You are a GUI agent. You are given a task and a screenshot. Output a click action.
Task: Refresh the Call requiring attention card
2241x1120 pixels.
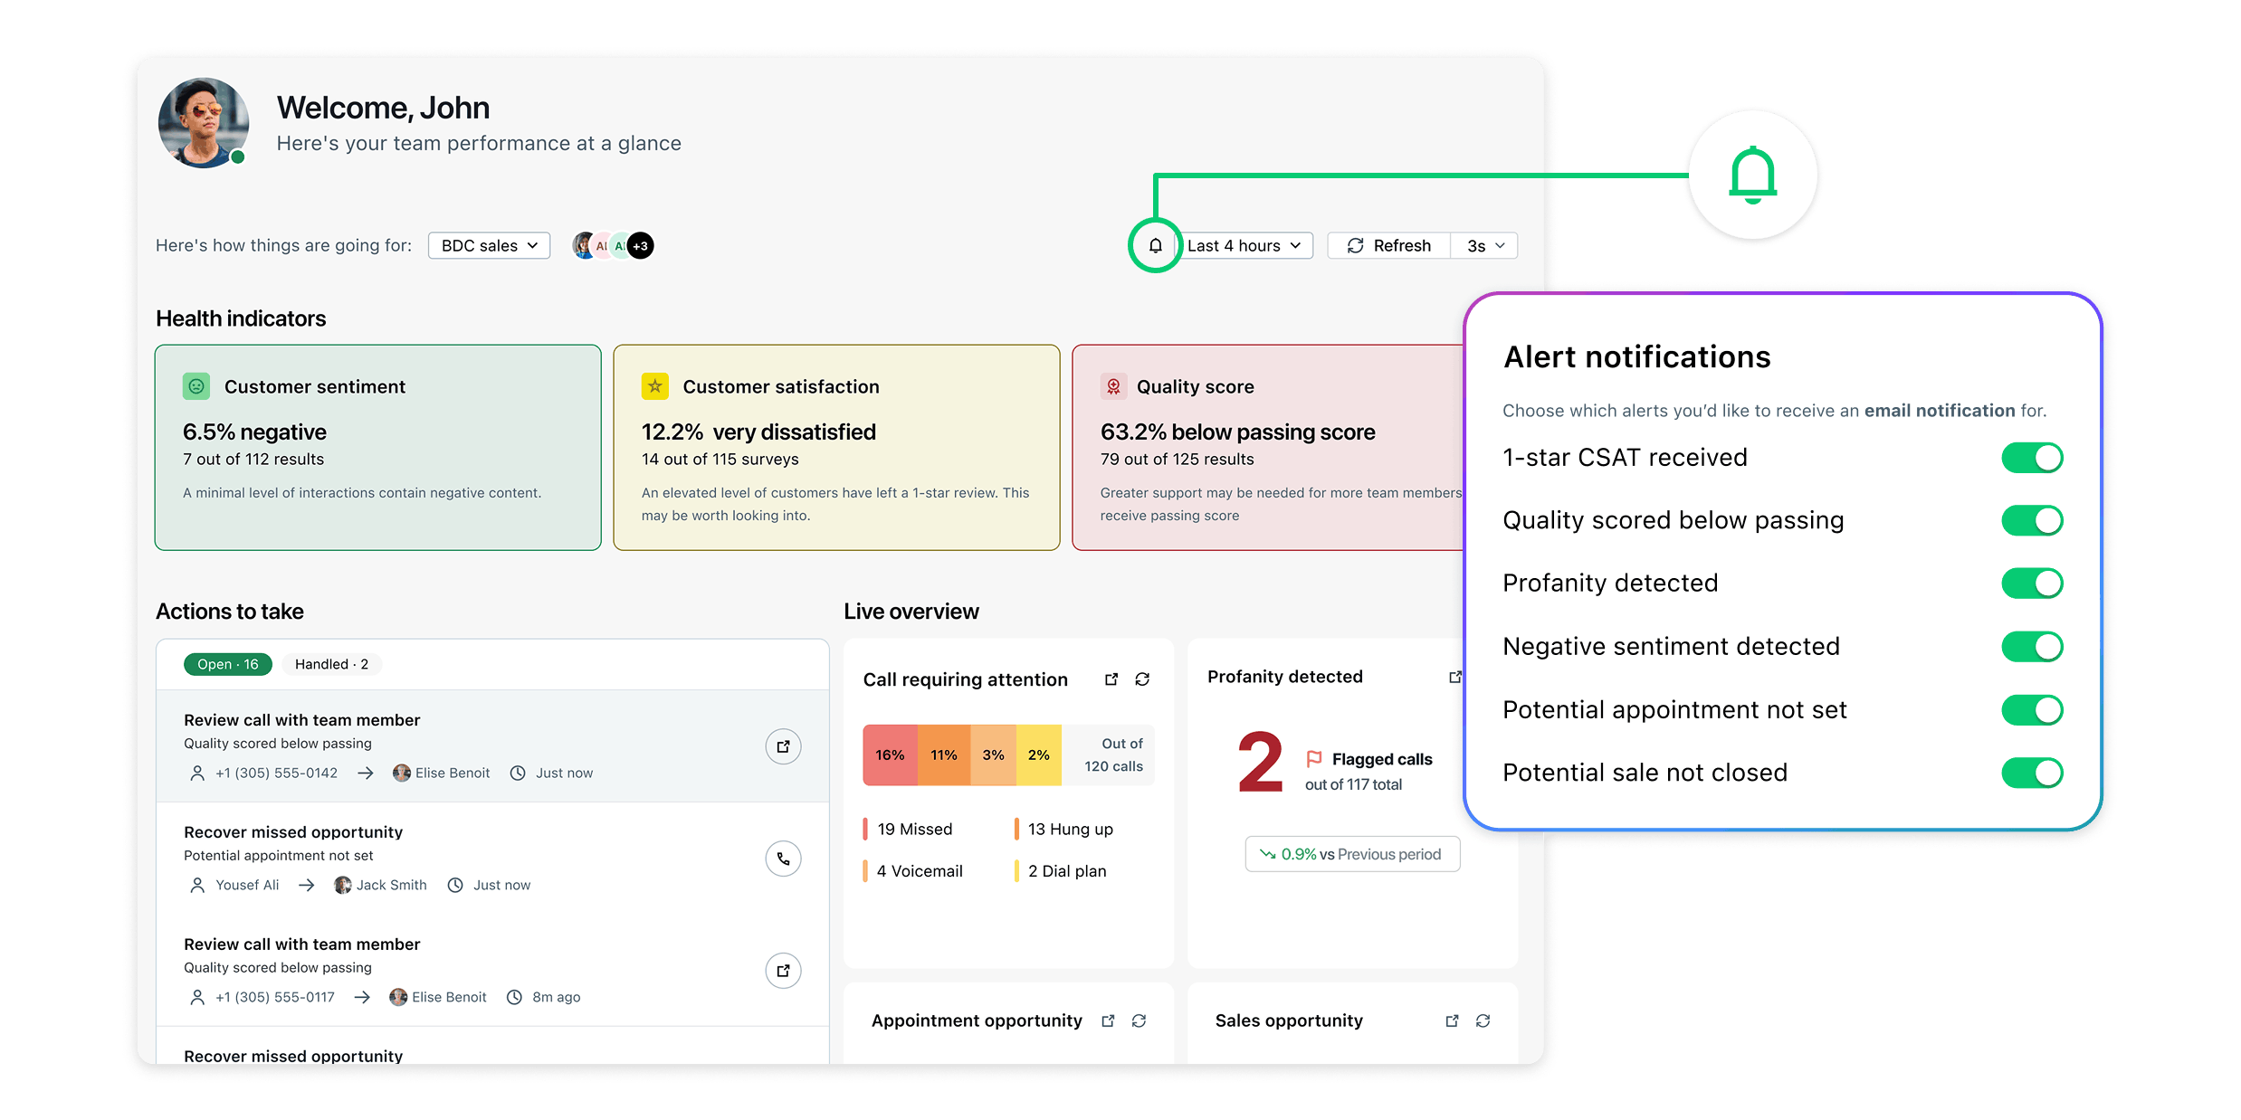1142,679
